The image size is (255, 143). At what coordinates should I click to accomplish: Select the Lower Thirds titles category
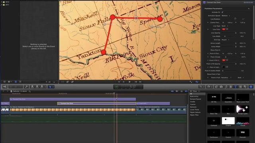(194, 110)
